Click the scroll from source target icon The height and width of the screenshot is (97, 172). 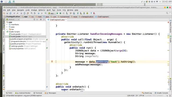(34, 19)
